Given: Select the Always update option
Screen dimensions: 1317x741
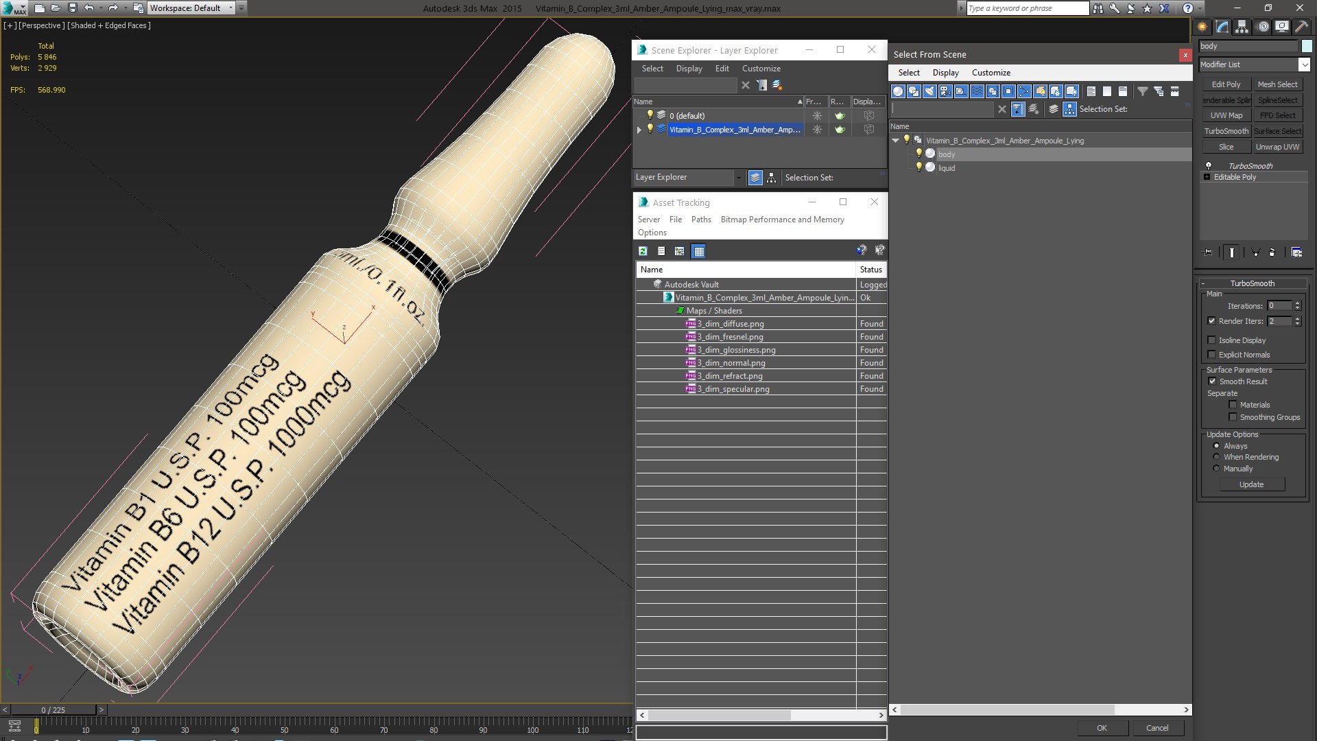Looking at the screenshot, I should coord(1217,446).
